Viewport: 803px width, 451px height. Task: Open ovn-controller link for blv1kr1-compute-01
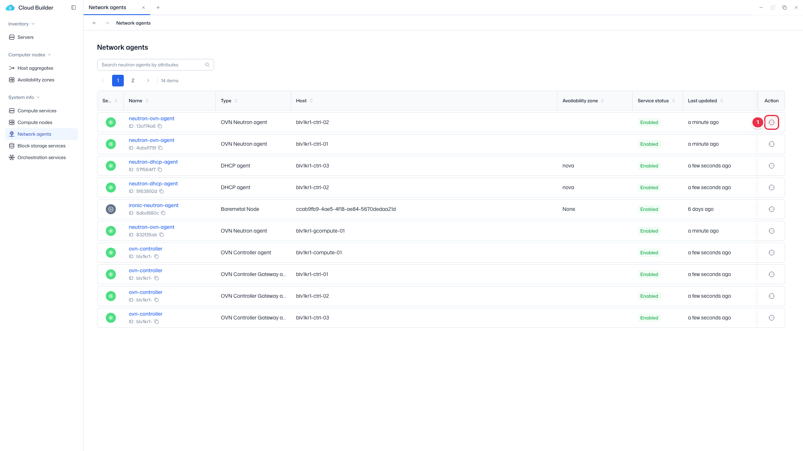[x=146, y=249]
